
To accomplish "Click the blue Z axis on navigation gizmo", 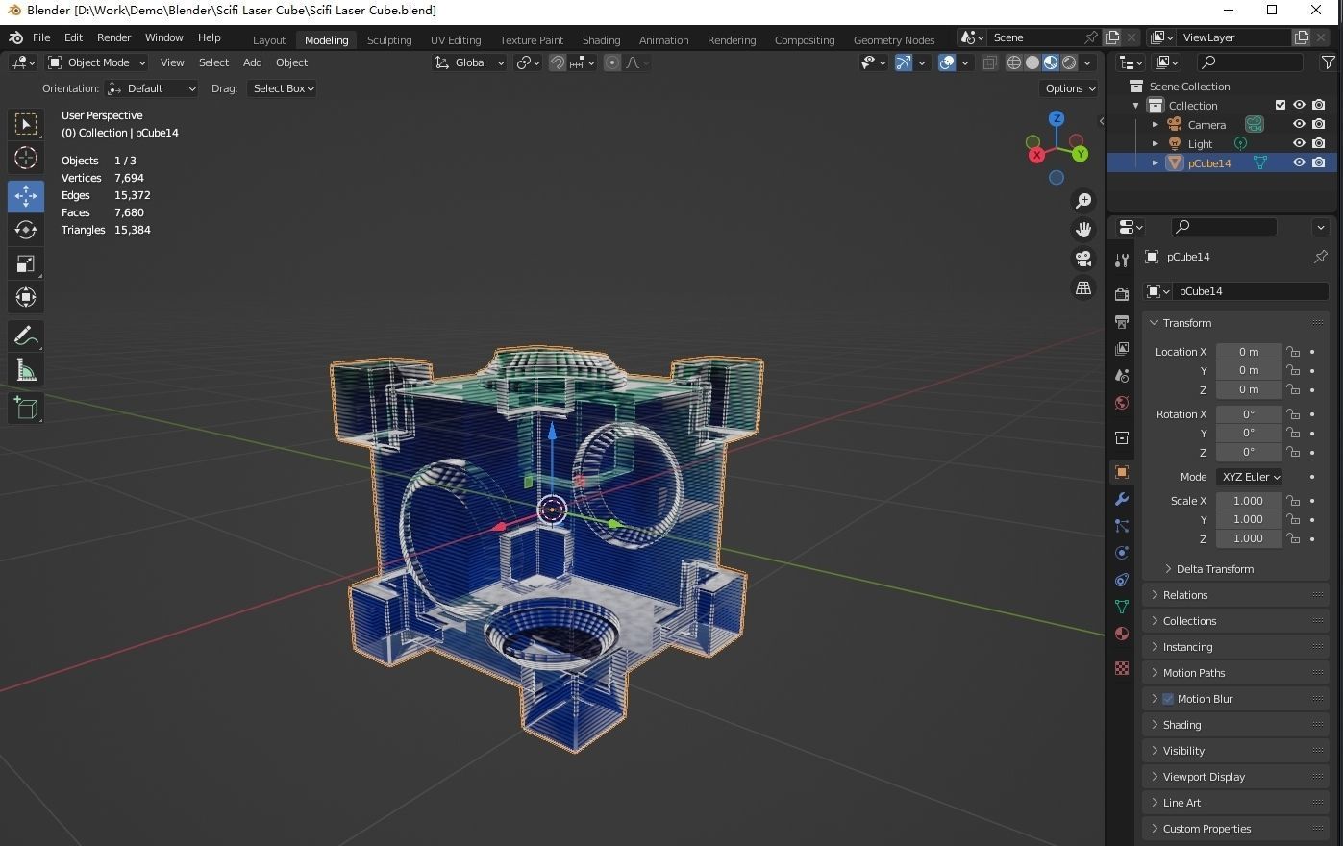I will (x=1057, y=118).
